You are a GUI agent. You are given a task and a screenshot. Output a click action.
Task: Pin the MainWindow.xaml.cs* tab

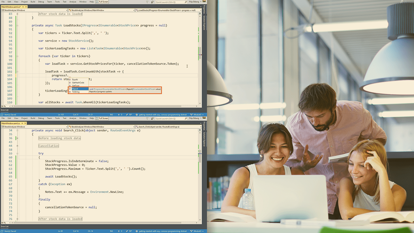point(23,7)
